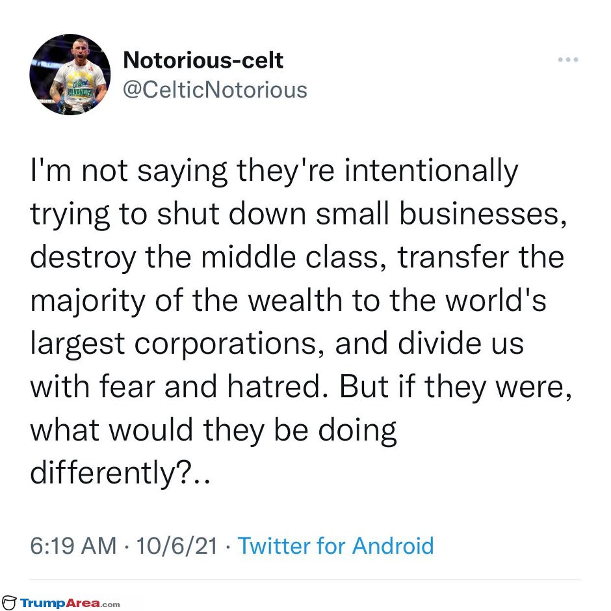Image resolution: width=611 pixels, height=611 pixels.
Task: Click the 6:19 AM timestamp
Action: 73,545
